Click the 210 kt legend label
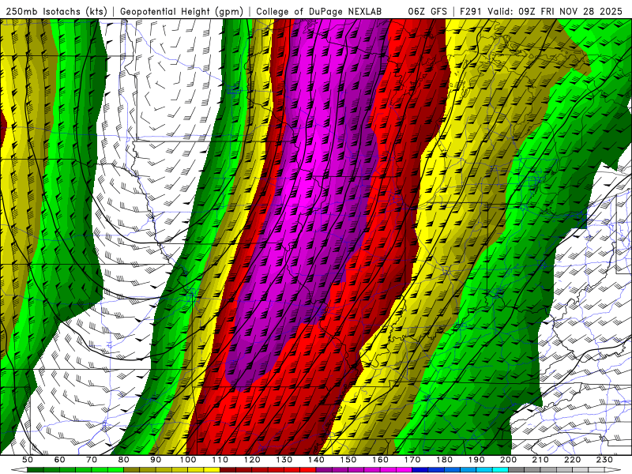The height and width of the screenshot is (474, 632). tap(540, 460)
